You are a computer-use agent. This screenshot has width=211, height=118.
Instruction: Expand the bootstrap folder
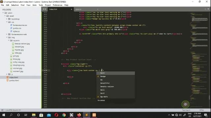point(7,19)
